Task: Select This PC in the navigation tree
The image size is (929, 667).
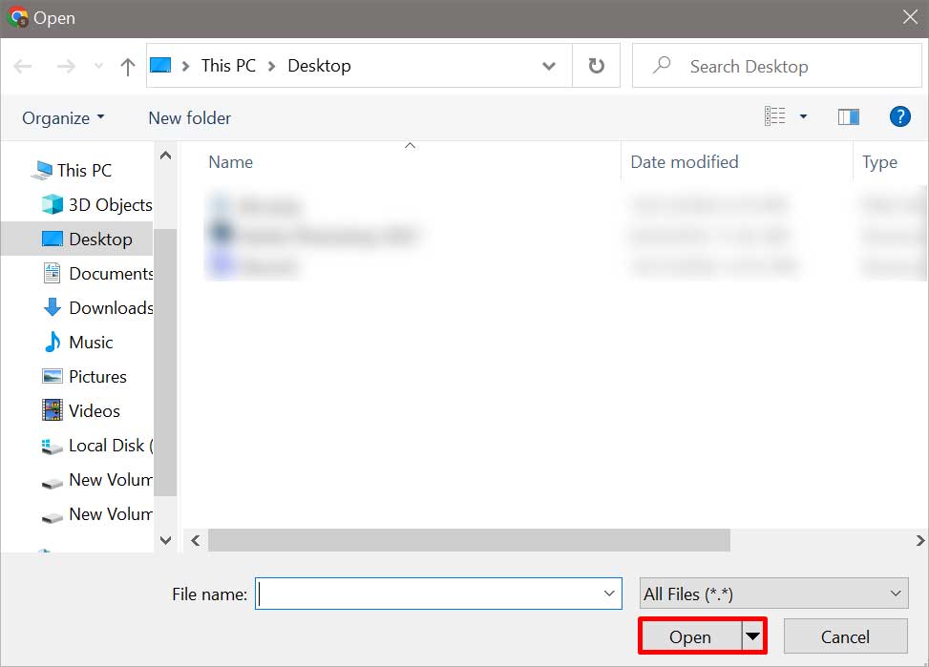Action: [x=85, y=171]
